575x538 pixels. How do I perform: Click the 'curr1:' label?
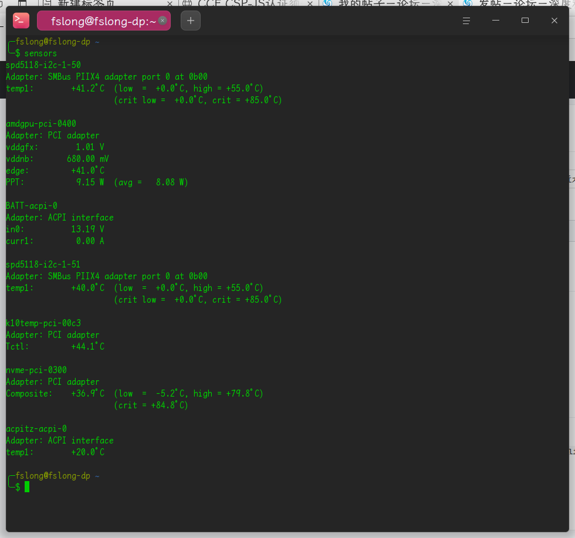20,241
